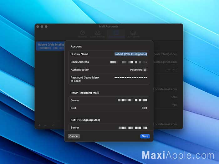Save the account settings with the Save button
The width and height of the screenshot is (219, 164).
click(145, 136)
